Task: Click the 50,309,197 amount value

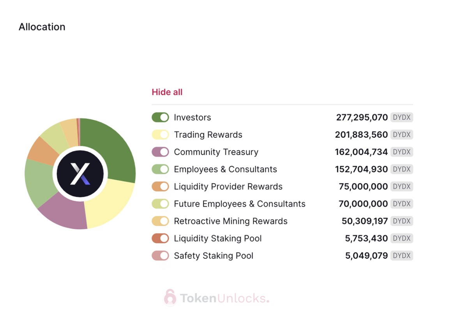Action: [x=365, y=221]
